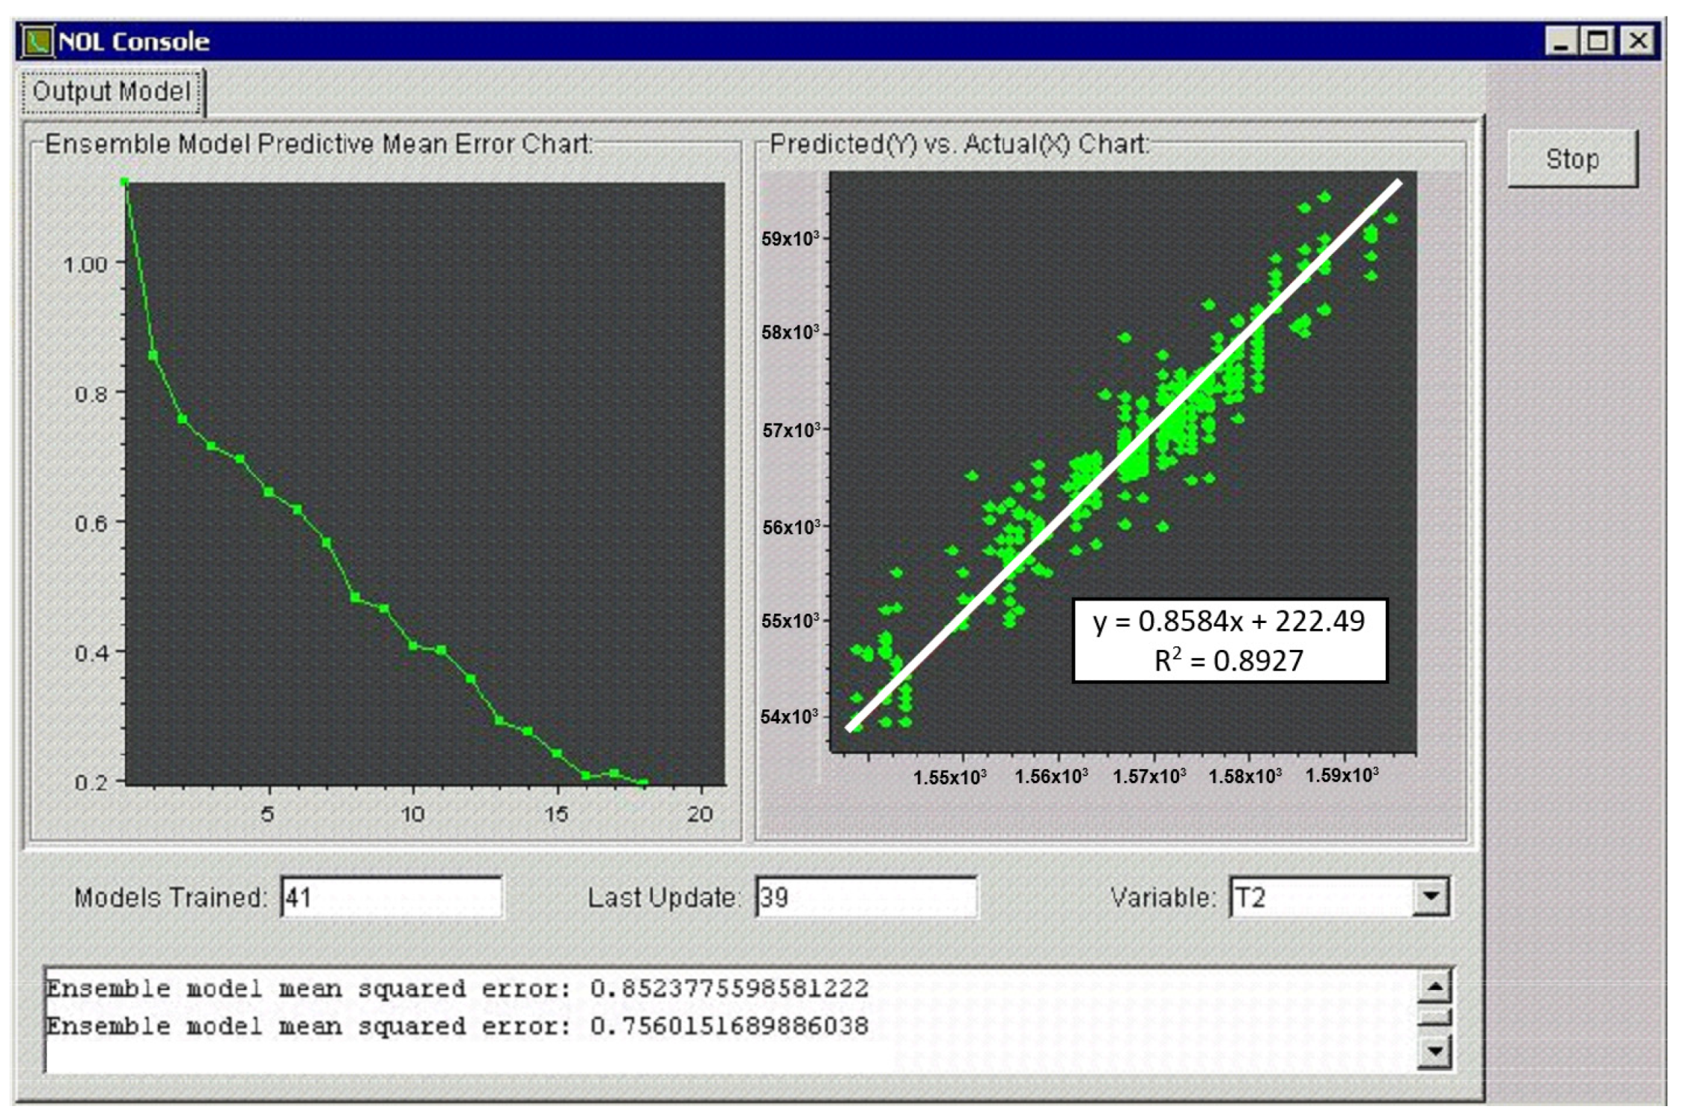Minimize the NOL Console window

1561,41
